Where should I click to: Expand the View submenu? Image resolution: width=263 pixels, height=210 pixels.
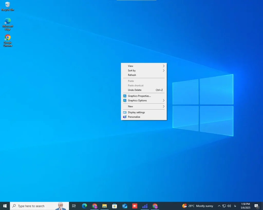tap(144, 66)
